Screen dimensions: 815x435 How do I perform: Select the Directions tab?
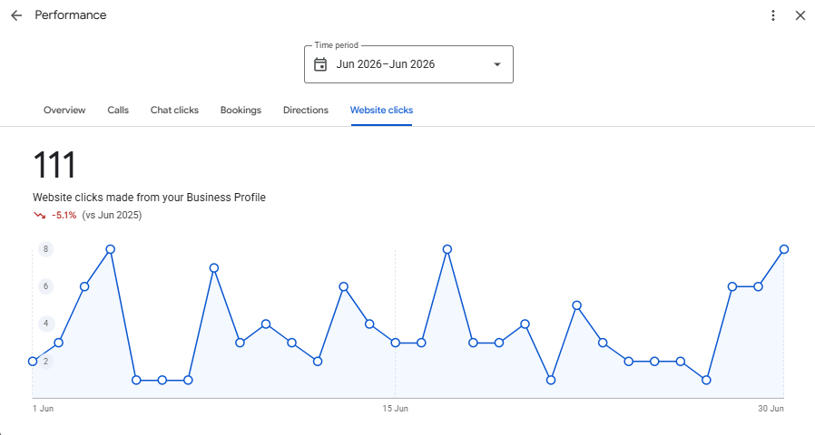click(306, 110)
